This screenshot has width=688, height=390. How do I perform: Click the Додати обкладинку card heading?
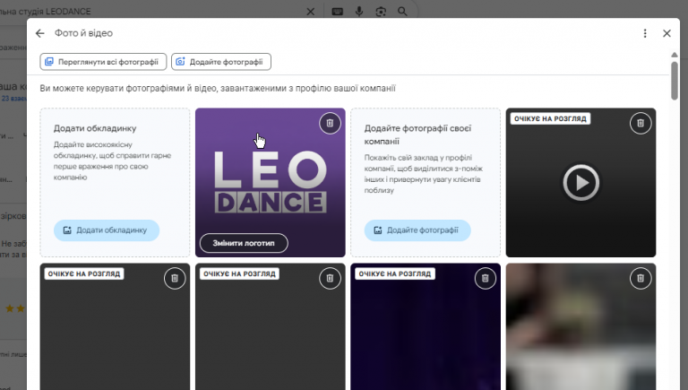pos(95,128)
